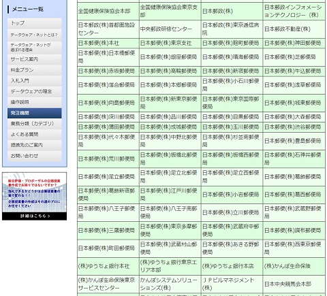Image resolution: width=327 pixels, height=296 pixels.
Task: Select 日本郵便(株)荒川郵便局 cell
Action: point(108,159)
